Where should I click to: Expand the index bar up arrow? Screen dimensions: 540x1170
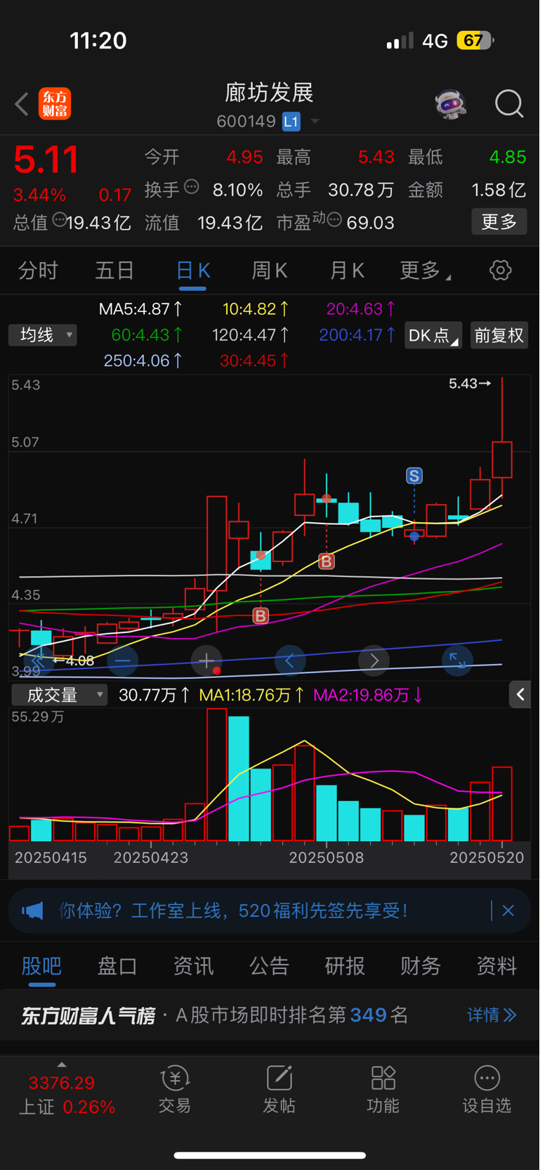(62, 1065)
